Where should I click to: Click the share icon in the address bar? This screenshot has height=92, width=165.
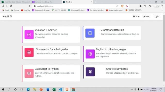(x=117, y=6)
